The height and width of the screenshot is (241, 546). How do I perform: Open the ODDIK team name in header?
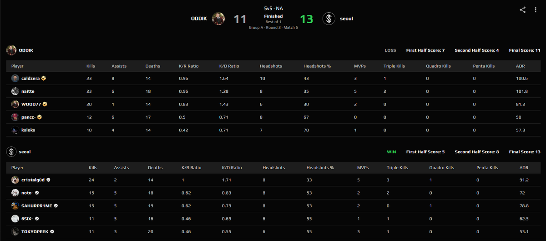200,19
